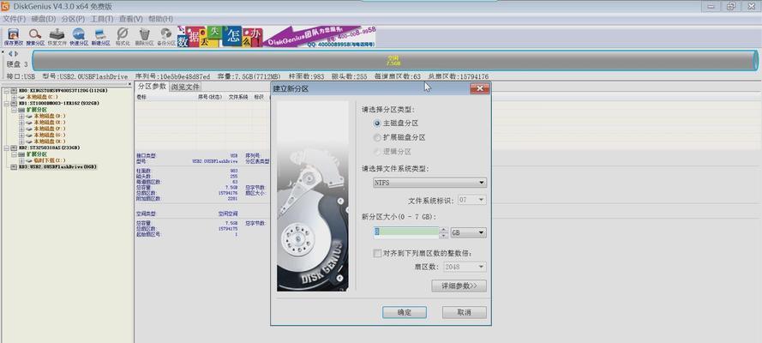Click the 确定 button in the dialog

(x=405, y=312)
